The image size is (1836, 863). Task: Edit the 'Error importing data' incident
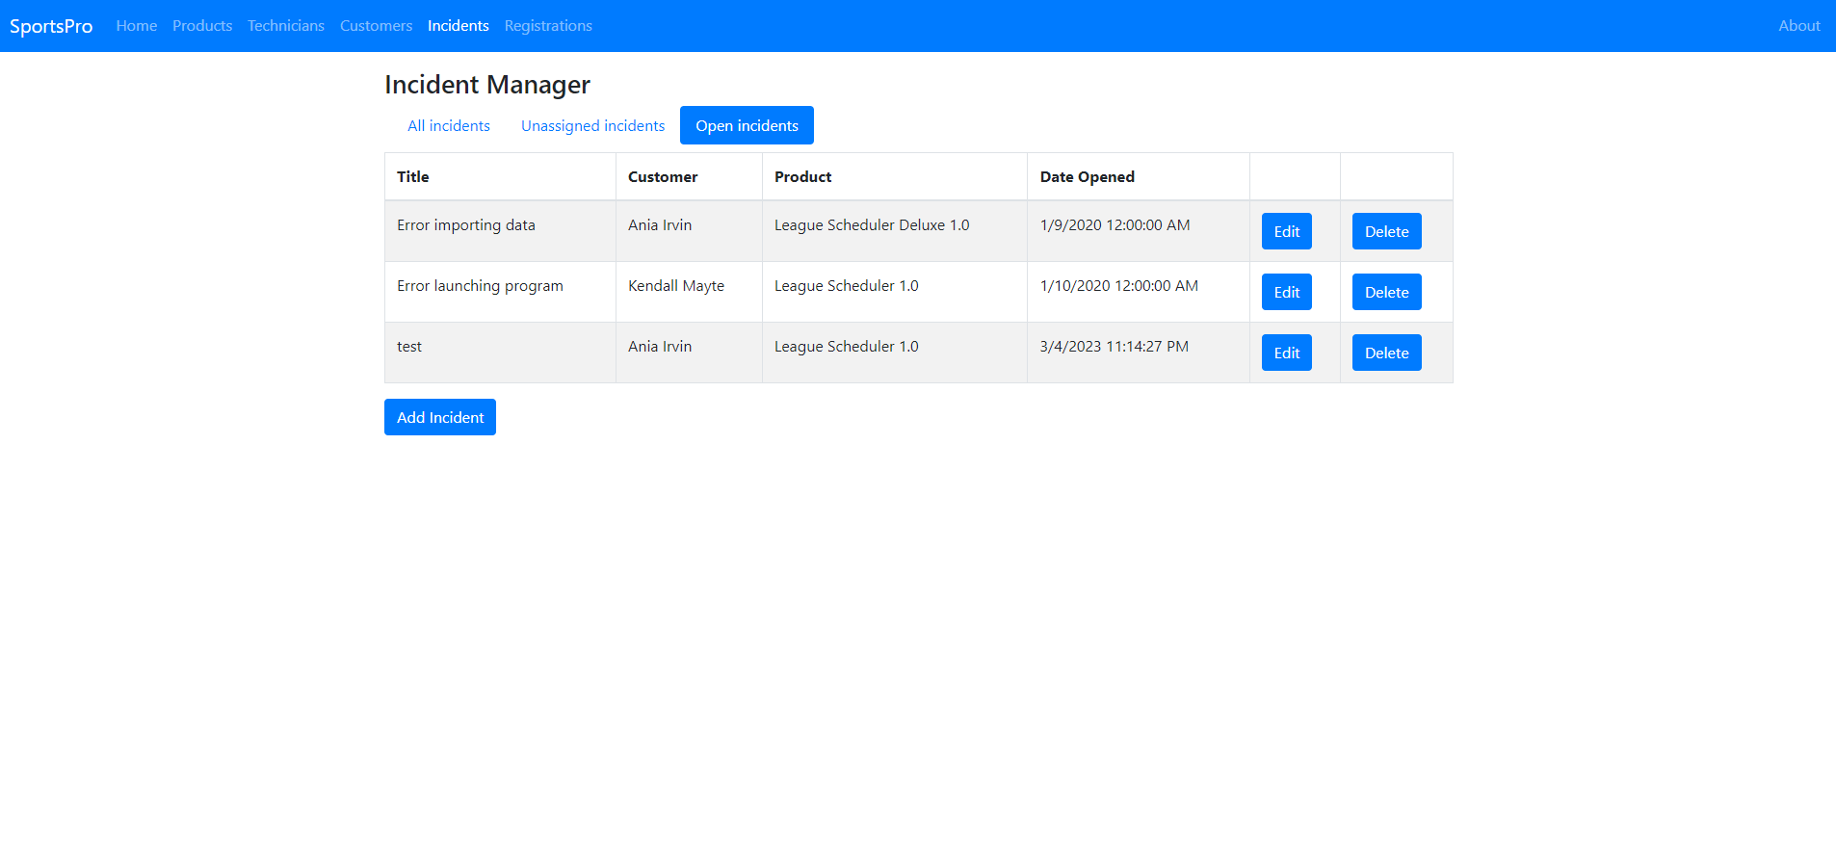pyautogui.click(x=1286, y=231)
